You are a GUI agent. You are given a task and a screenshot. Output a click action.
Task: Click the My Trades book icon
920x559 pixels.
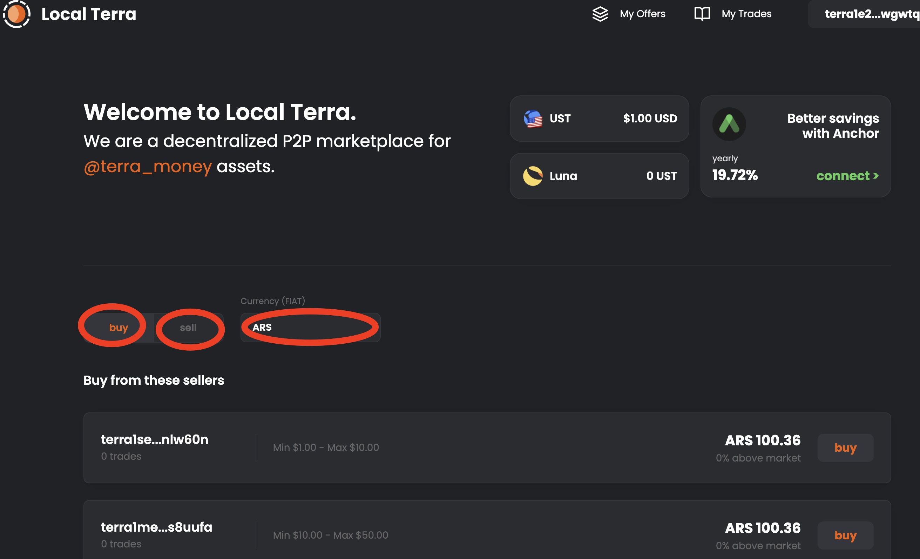(x=702, y=14)
